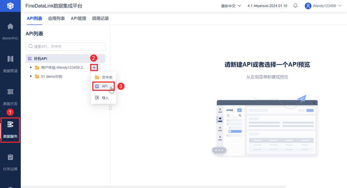
Task: Select the 所有API row
Action: [x=65, y=59]
